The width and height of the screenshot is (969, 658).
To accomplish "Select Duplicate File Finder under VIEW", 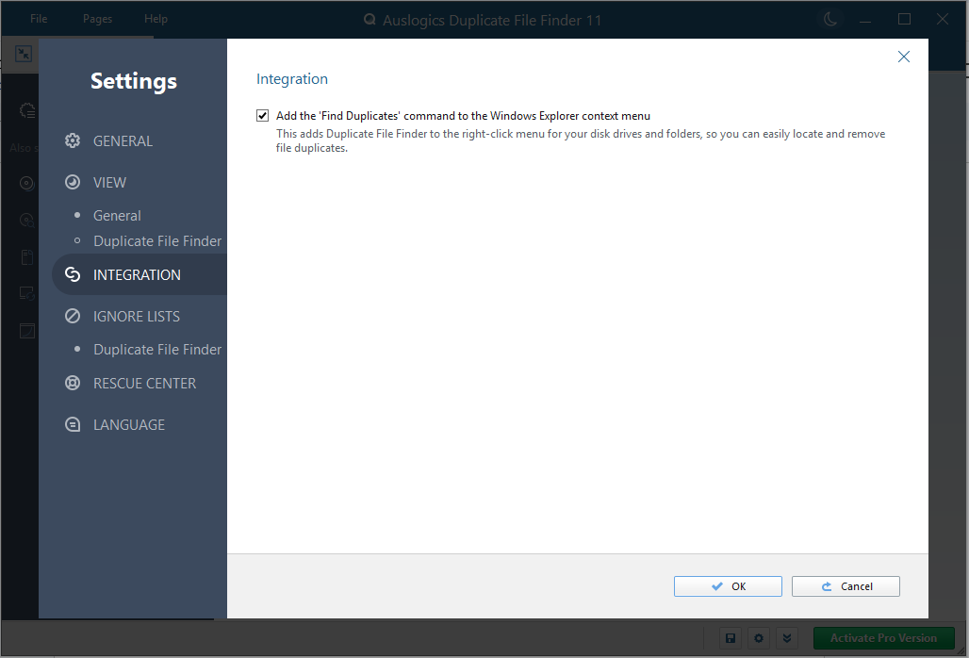I will click(x=157, y=241).
